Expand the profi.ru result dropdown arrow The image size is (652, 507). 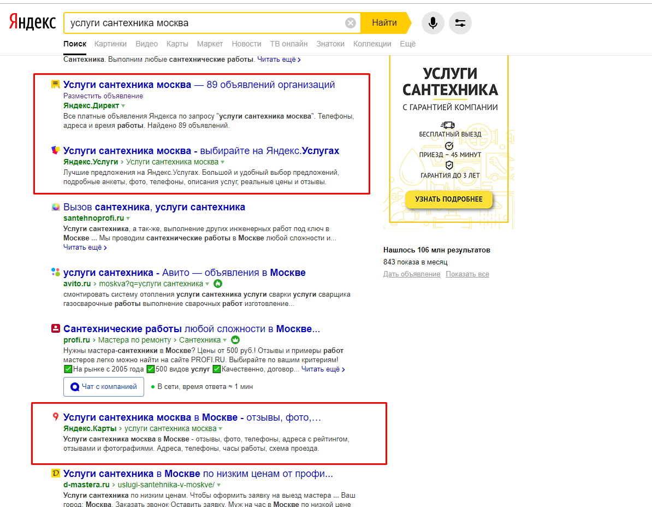[x=225, y=340]
